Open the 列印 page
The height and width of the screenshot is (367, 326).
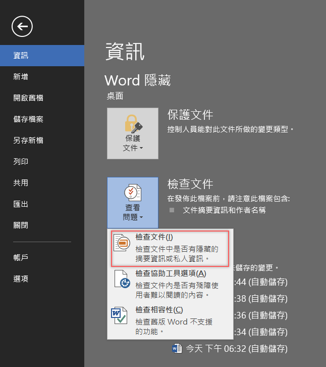[x=42, y=161]
